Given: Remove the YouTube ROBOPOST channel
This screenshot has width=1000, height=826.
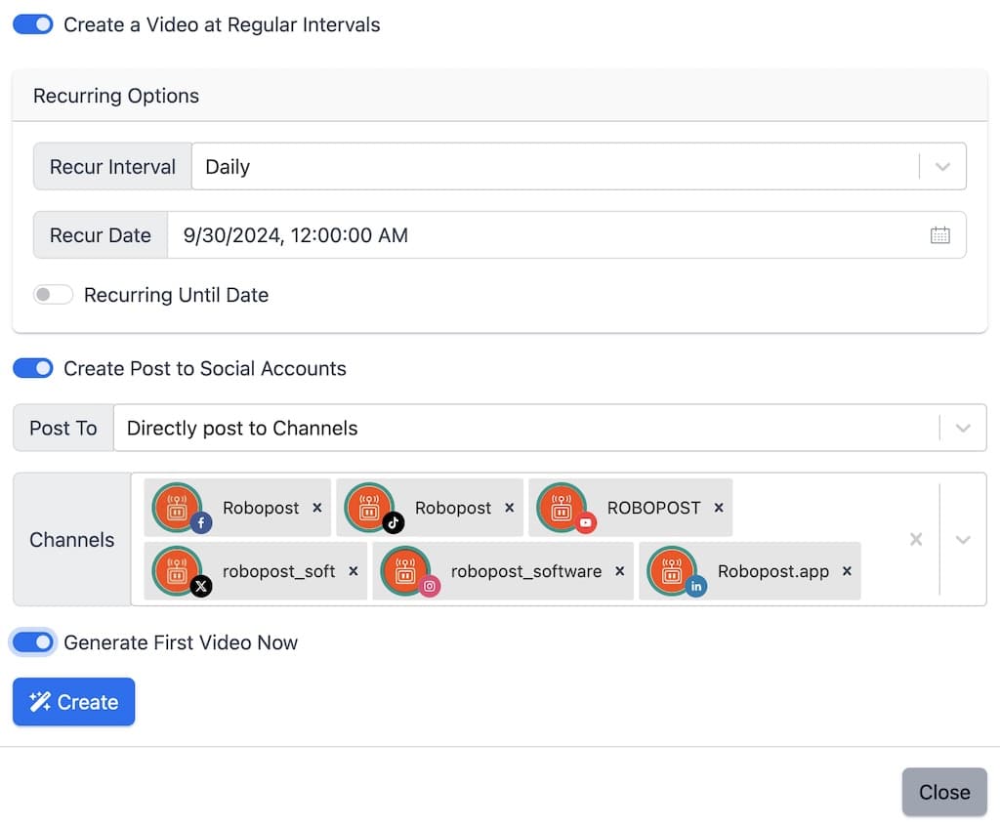Looking at the screenshot, I should [x=719, y=508].
